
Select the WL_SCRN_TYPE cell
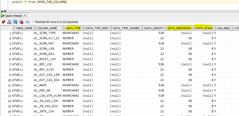pos(48,33)
